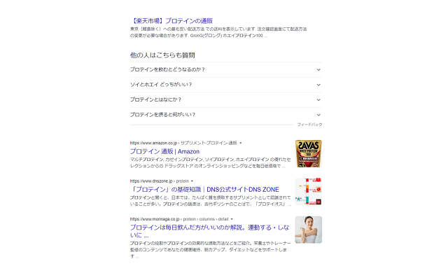Expand the question プロテインを飲むとどうなるのか？
The image size is (448, 280).
pos(226,70)
